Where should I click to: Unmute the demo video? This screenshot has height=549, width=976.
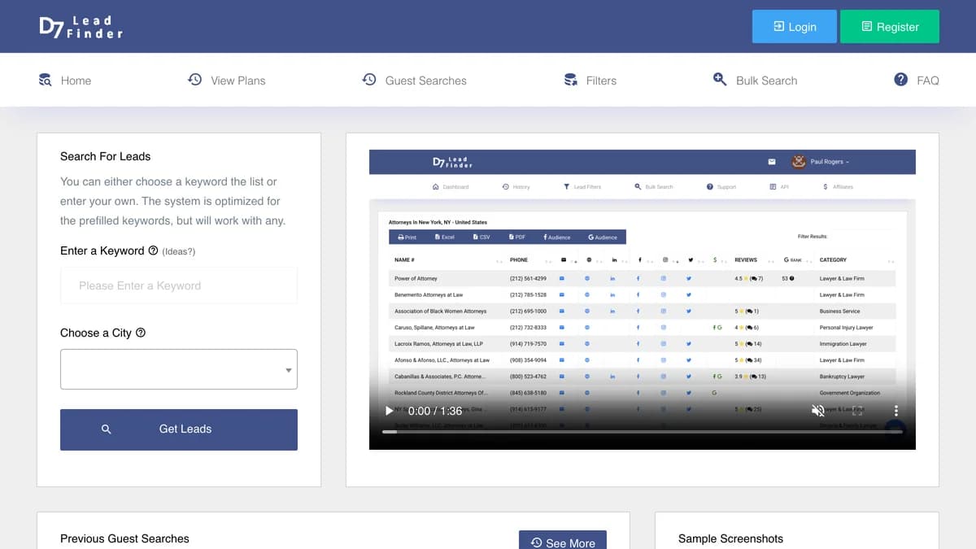coord(818,412)
